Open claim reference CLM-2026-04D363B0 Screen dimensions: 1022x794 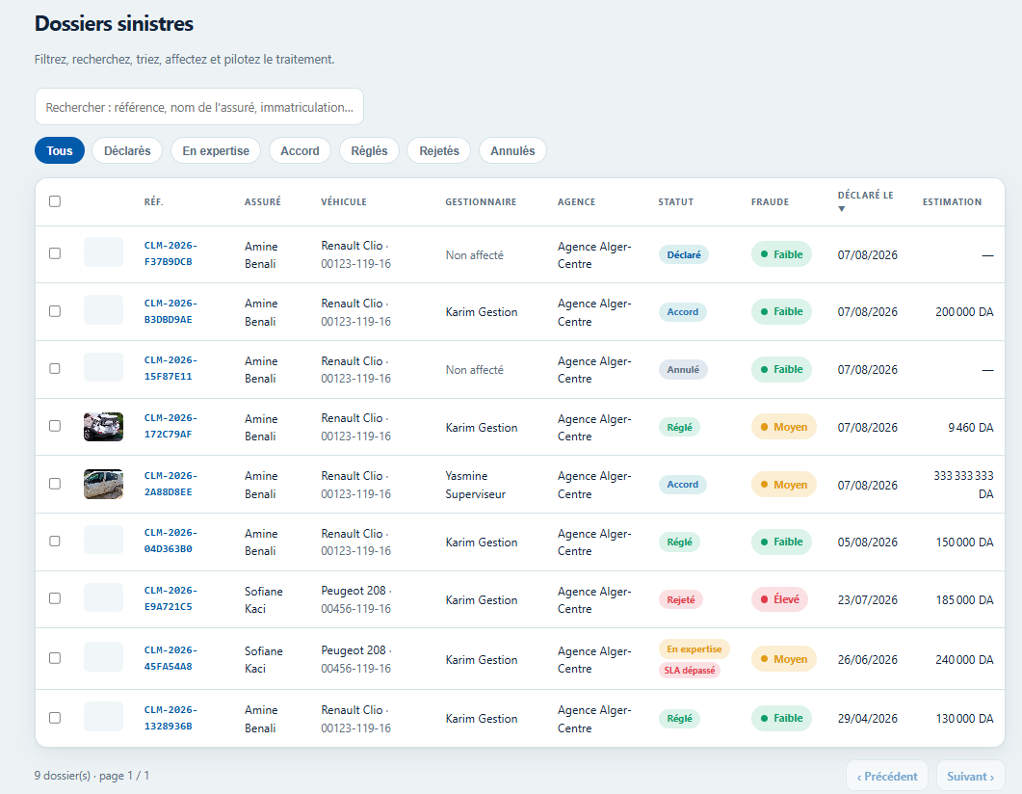tap(170, 542)
